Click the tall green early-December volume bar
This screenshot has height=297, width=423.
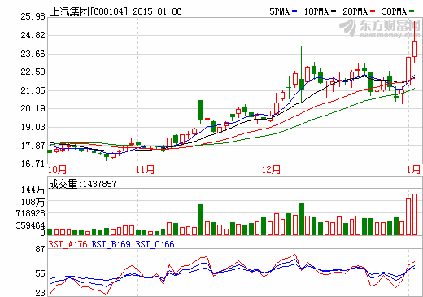(302, 219)
